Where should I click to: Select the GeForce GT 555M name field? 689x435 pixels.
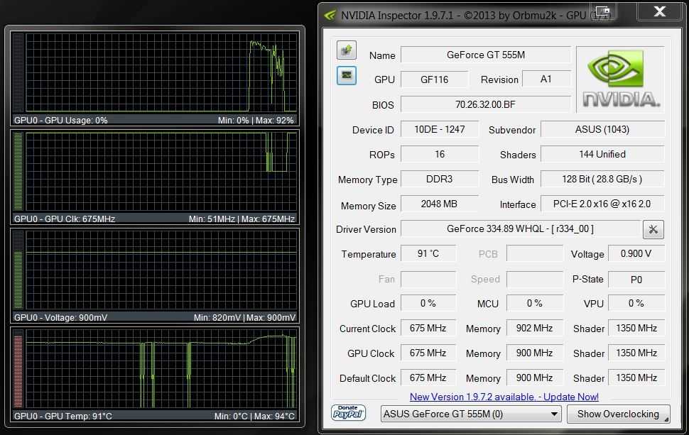point(486,55)
